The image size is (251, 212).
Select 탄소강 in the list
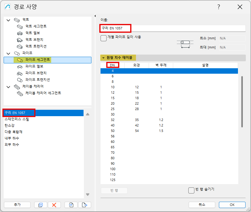(44, 126)
